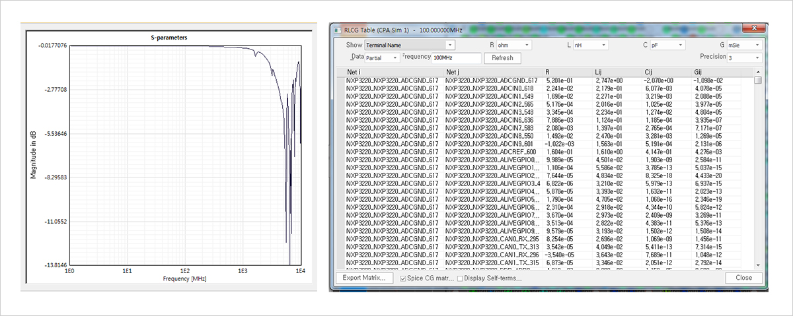
Task: Open the Show Terminal Name dropdown
Action: point(410,45)
